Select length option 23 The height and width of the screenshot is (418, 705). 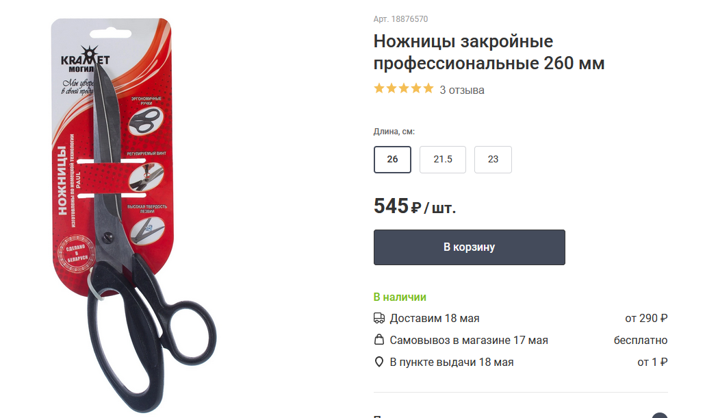[493, 159]
